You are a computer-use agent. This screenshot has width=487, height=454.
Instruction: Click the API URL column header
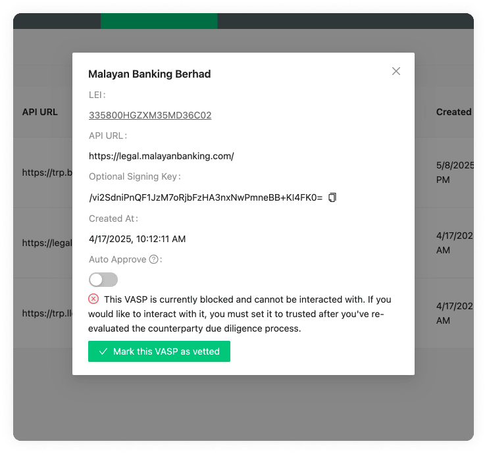point(40,112)
